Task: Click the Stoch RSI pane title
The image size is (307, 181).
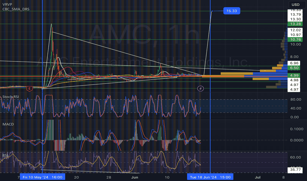Action: pyautogui.click(x=11, y=97)
